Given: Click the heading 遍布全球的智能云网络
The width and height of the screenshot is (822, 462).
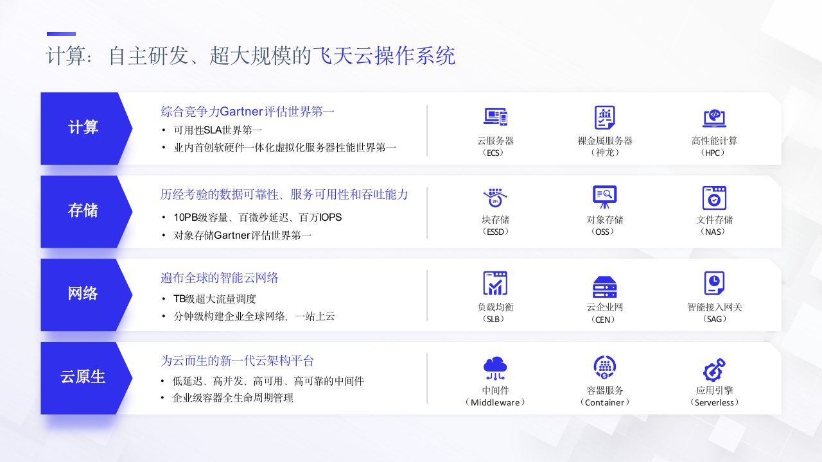Looking at the screenshot, I should (219, 278).
